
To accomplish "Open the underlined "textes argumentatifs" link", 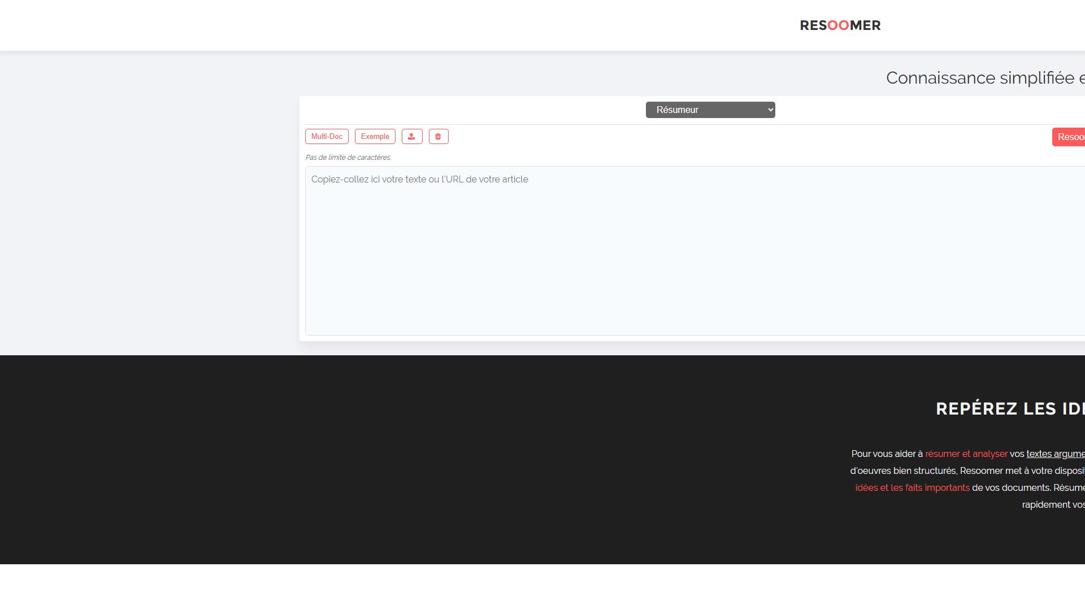I will tap(1056, 454).
